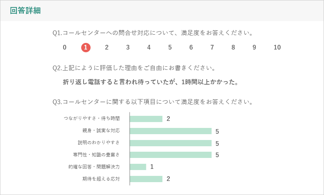Click the 専門性・知識の豊富さ bar
Viewport: 324px width, 195px height.
pyautogui.click(x=171, y=155)
